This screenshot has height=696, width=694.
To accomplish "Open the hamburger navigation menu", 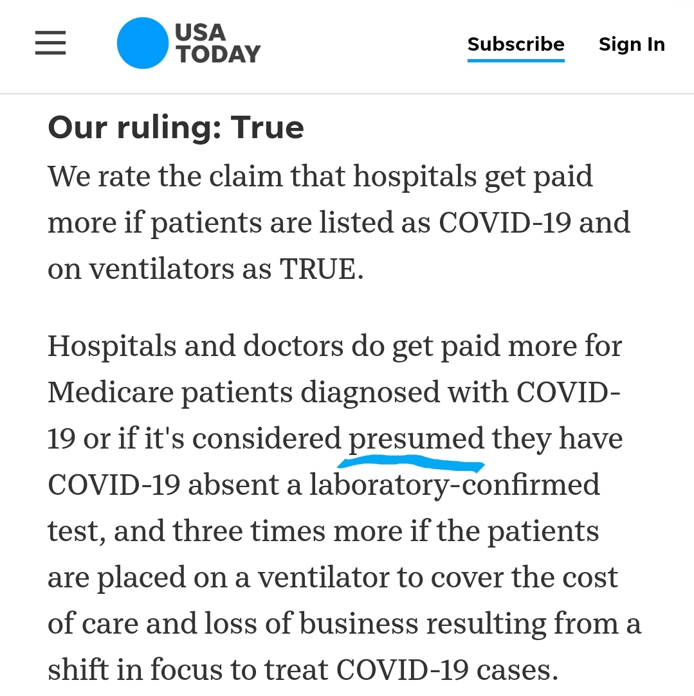I will click(51, 43).
